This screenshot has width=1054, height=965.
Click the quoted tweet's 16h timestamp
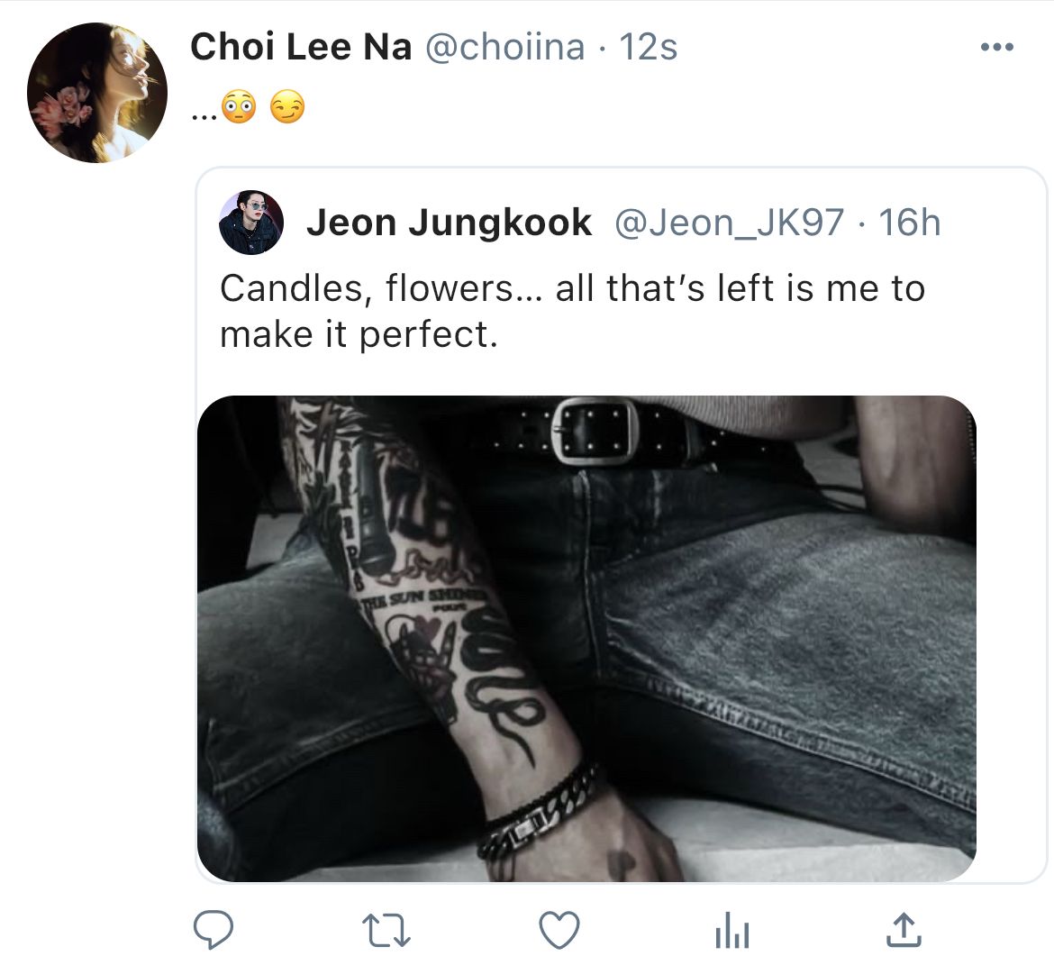[909, 223]
